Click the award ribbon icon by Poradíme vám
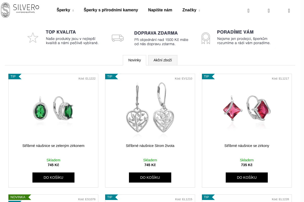The image size is (304, 202). 206,38
